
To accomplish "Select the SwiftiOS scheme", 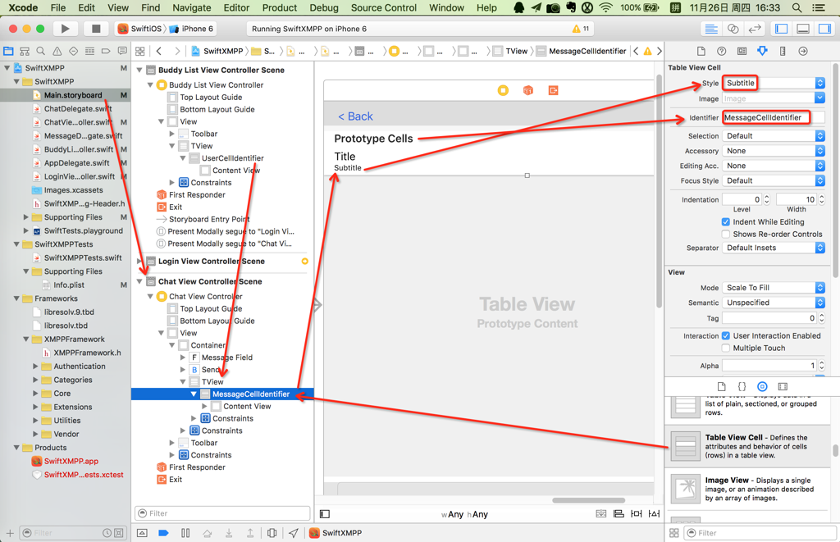I will tap(140, 29).
